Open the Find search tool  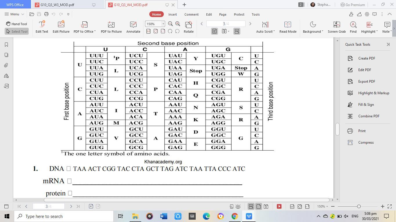point(353,27)
